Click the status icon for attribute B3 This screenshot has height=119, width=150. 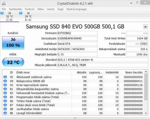click(5, 93)
